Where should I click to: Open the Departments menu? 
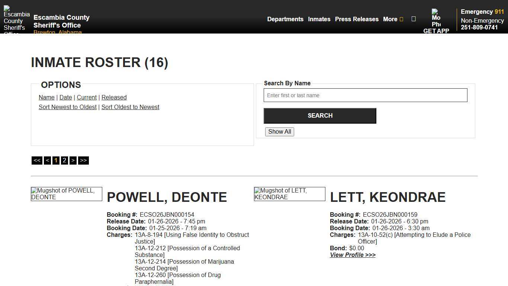coord(285,19)
